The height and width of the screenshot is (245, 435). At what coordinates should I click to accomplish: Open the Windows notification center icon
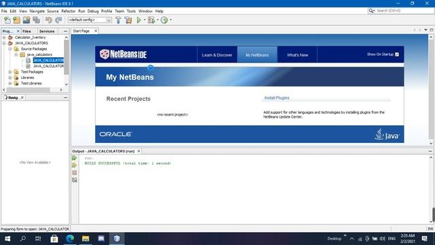424,239
